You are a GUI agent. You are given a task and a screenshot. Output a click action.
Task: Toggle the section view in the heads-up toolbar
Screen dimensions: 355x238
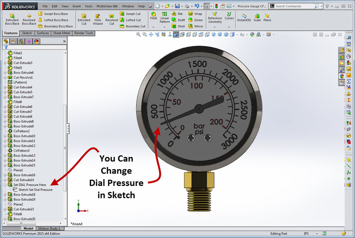[x=163, y=34]
